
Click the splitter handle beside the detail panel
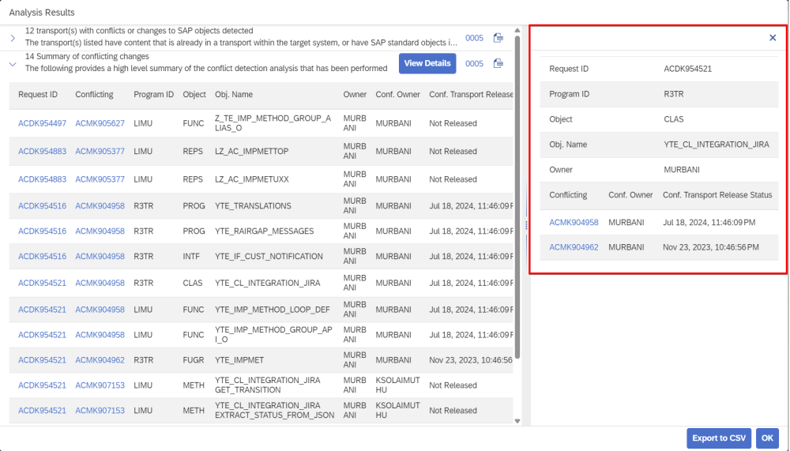click(526, 225)
